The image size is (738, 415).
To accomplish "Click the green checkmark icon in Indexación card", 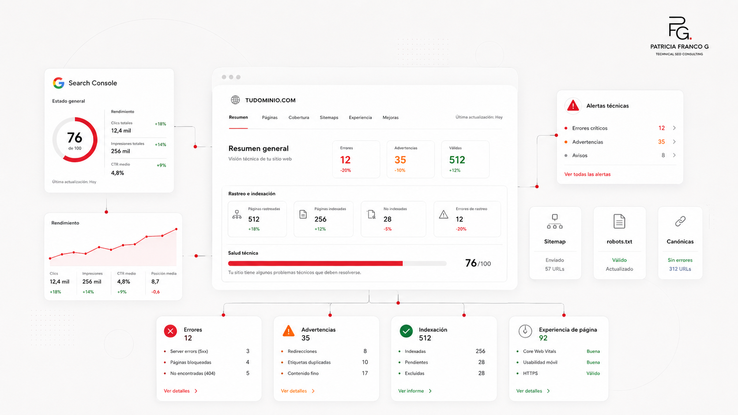I will 406,331.
